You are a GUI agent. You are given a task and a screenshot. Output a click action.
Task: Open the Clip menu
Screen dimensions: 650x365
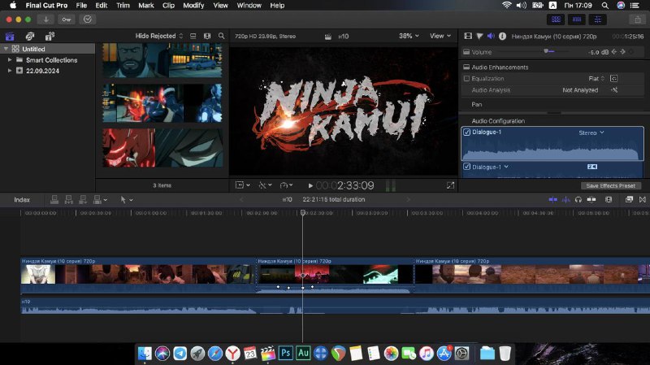[168, 6]
